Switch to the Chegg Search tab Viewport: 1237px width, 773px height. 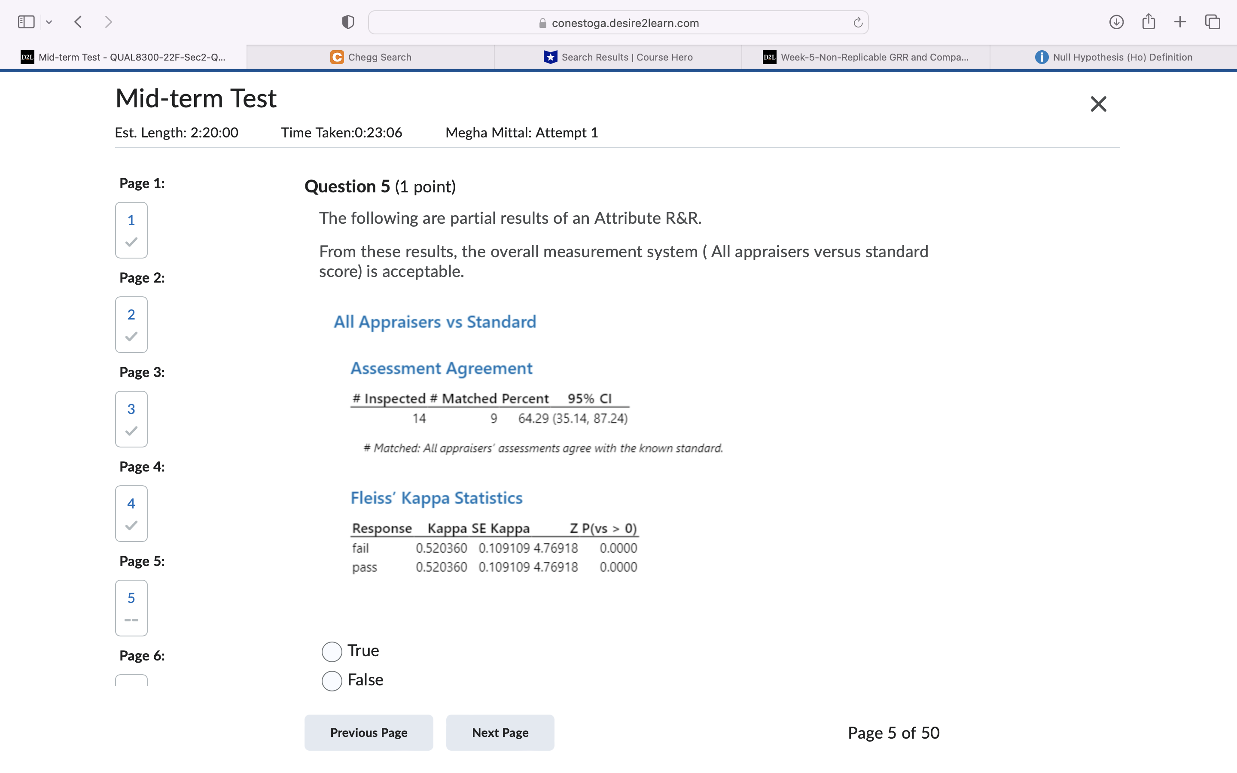[x=371, y=57]
